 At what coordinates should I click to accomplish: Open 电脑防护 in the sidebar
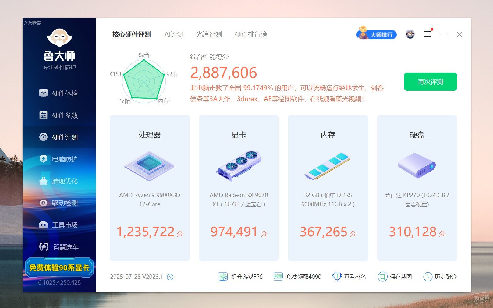(x=59, y=159)
